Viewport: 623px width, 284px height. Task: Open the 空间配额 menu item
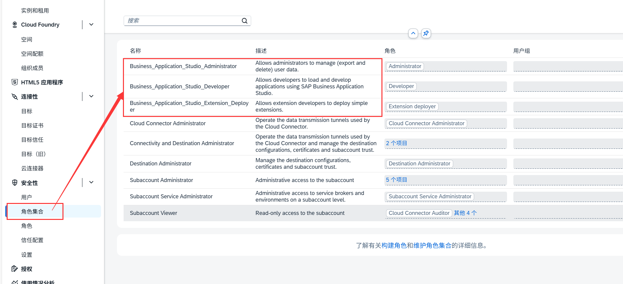[32, 54]
